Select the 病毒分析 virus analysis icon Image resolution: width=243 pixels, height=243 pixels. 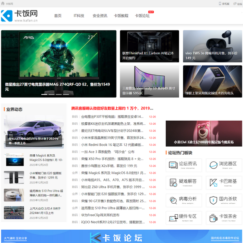click(x=172, y=200)
